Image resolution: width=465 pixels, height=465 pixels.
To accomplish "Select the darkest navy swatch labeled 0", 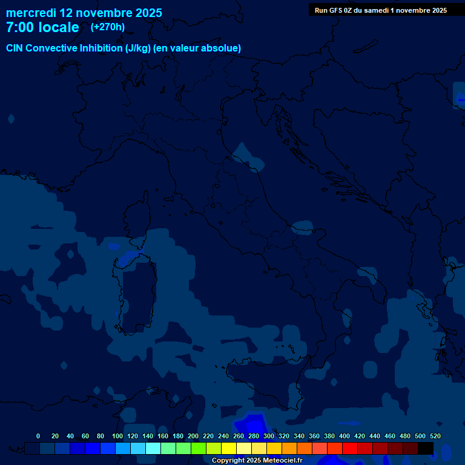I will click(32, 448).
